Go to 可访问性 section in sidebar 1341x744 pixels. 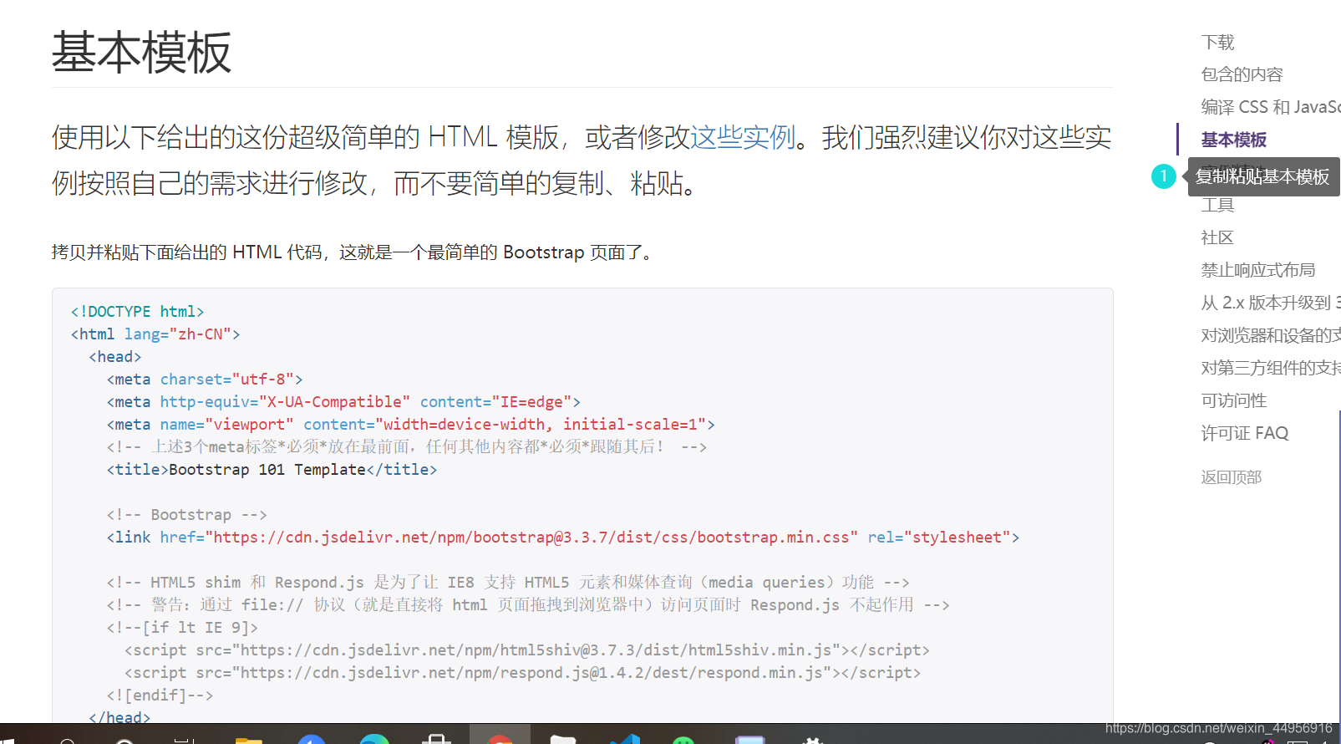tap(1233, 400)
